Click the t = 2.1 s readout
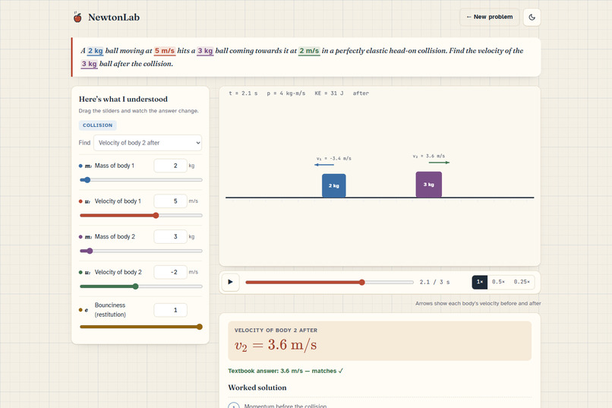 [x=243, y=93]
